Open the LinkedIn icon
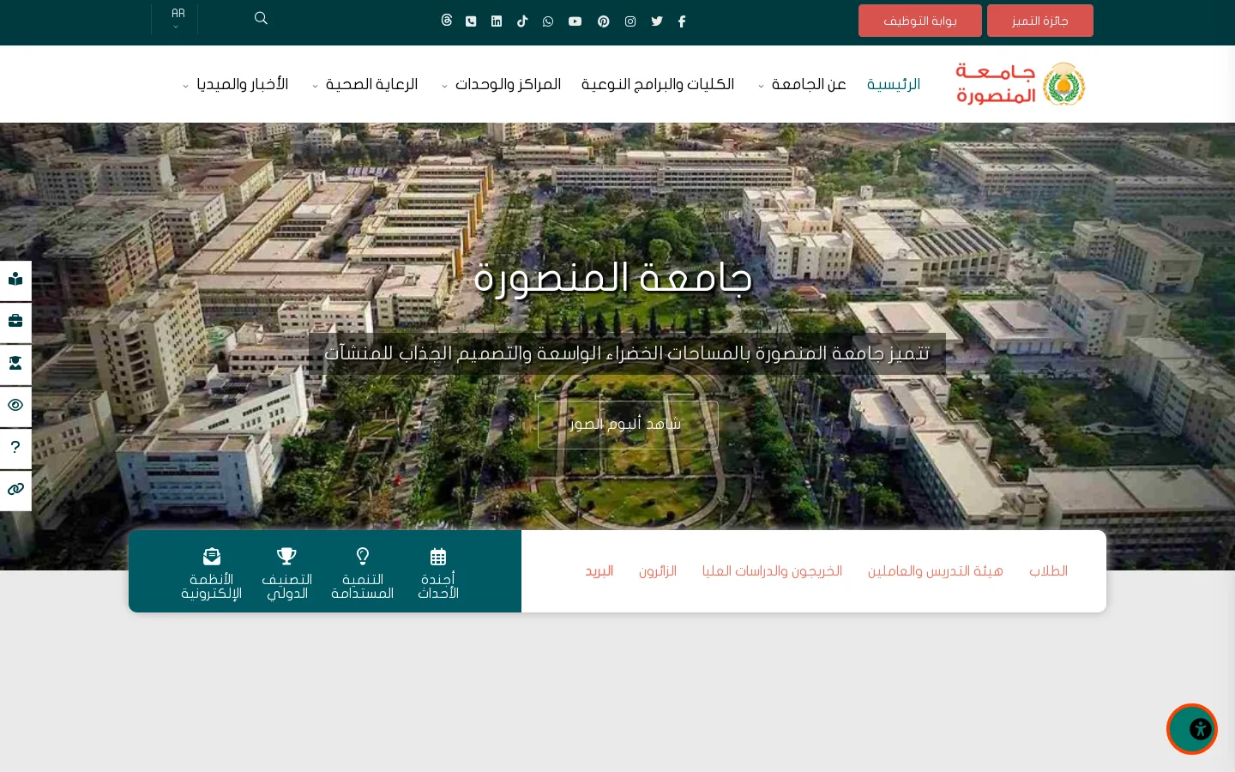1235x772 pixels. coord(497,21)
